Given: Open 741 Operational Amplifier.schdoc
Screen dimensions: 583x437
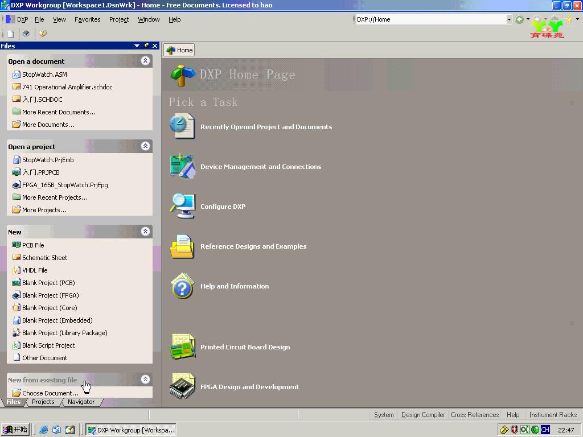Looking at the screenshot, I should pyautogui.click(x=67, y=87).
